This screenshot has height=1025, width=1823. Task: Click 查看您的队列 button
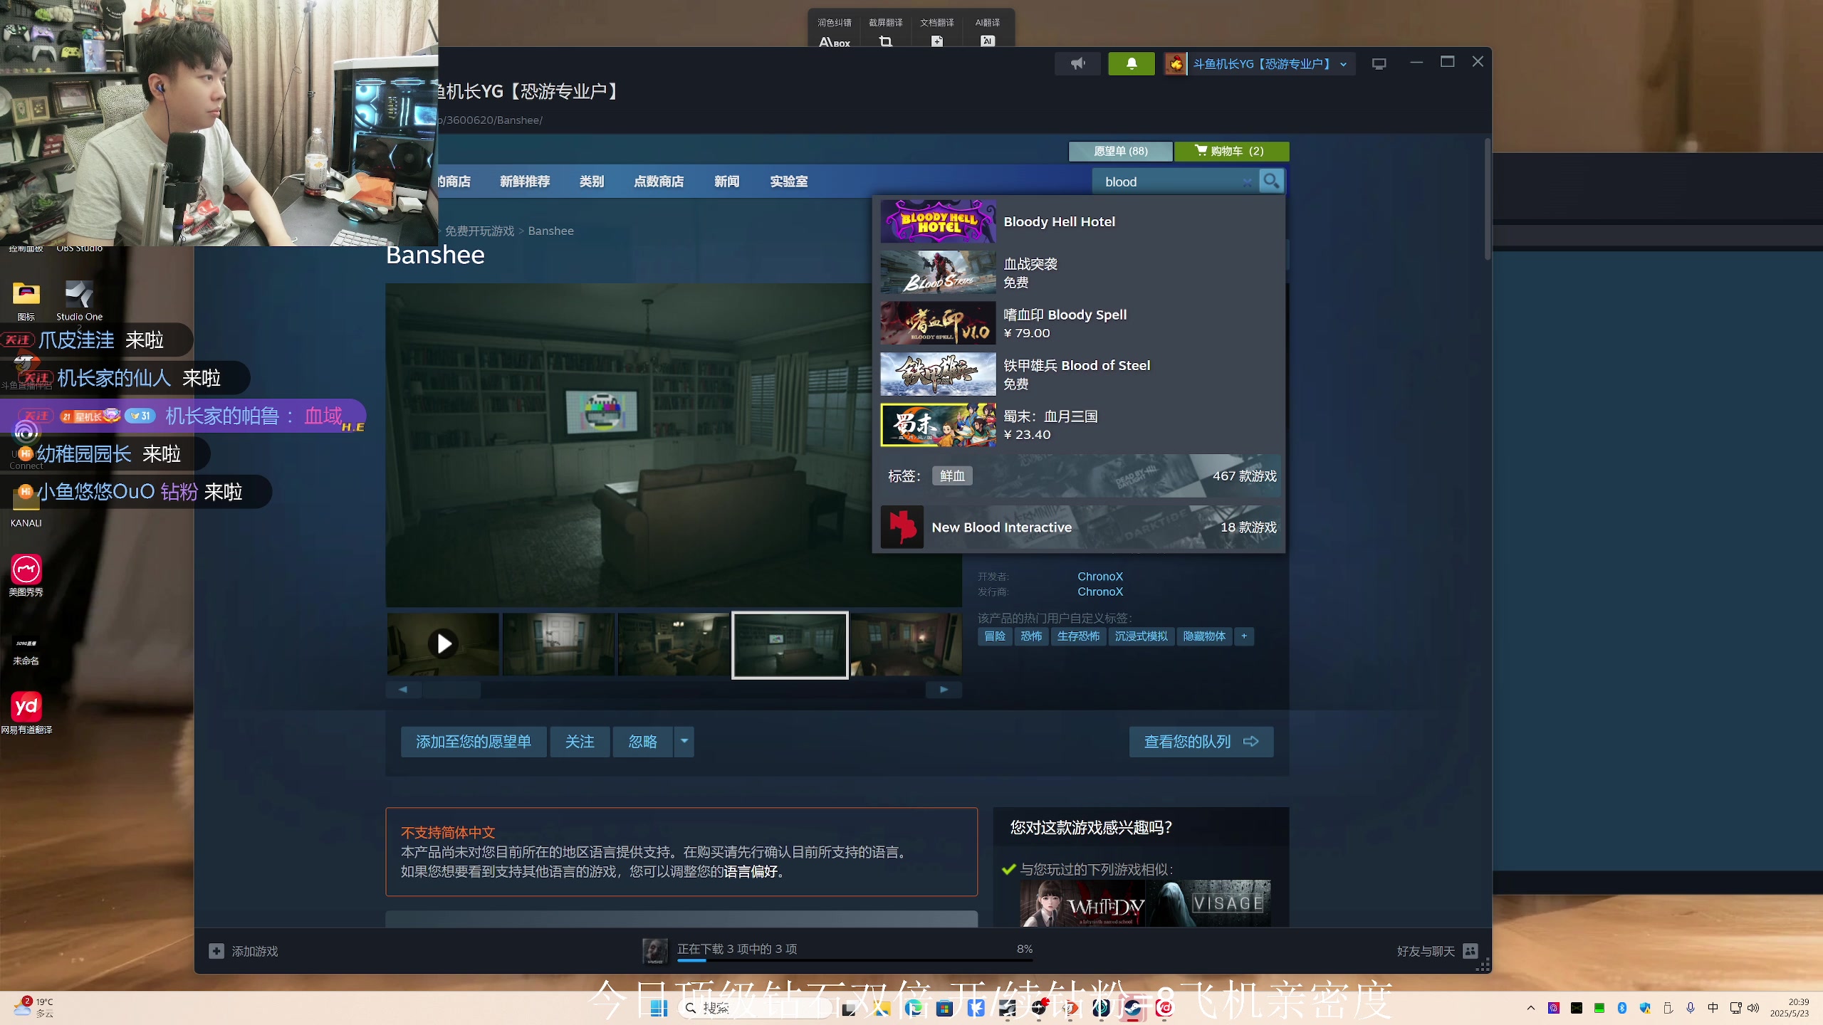tap(1201, 742)
